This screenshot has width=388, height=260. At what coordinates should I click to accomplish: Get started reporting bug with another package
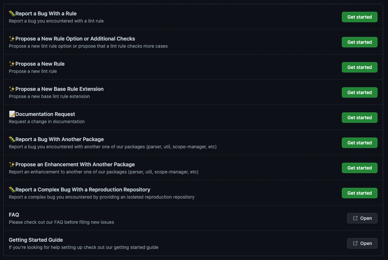tap(360, 143)
